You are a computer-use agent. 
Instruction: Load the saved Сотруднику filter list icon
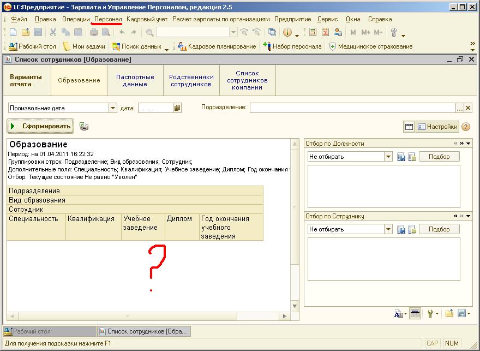pyautogui.click(x=412, y=229)
